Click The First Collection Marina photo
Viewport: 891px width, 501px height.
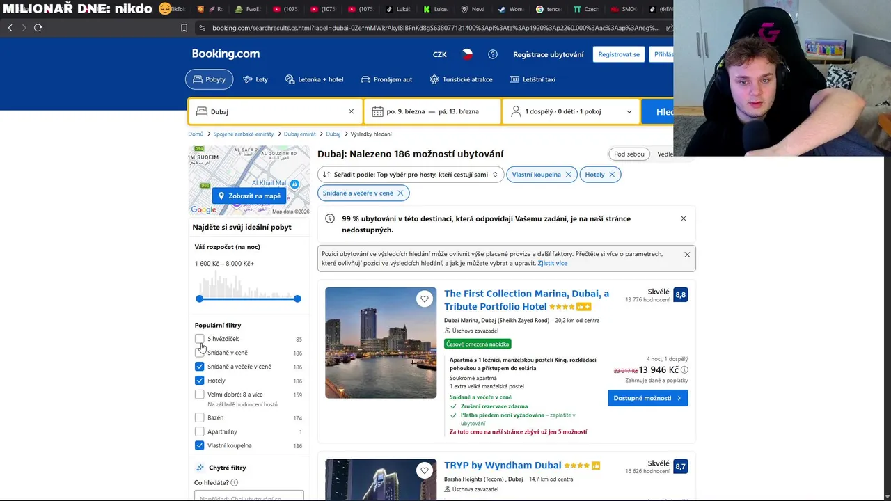coord(381,342)
